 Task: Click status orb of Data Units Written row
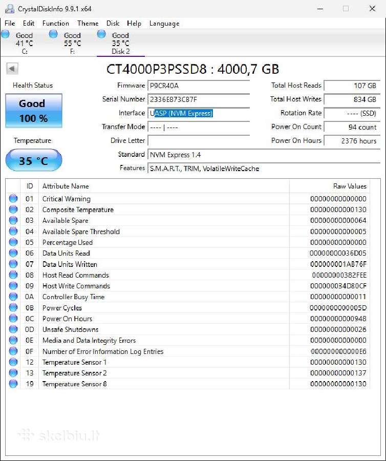pos(13,264)
